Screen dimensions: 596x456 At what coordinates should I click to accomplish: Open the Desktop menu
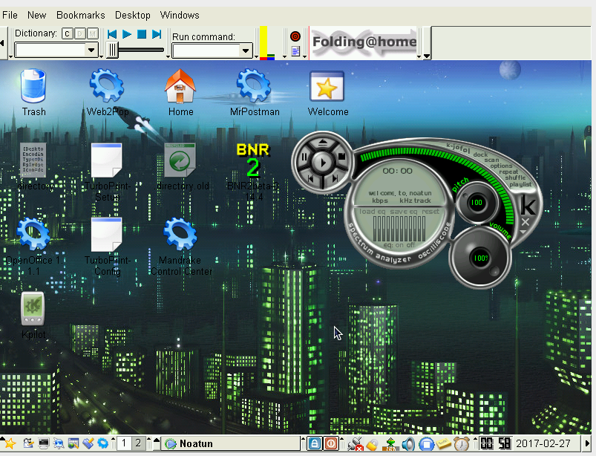point(133,15)
